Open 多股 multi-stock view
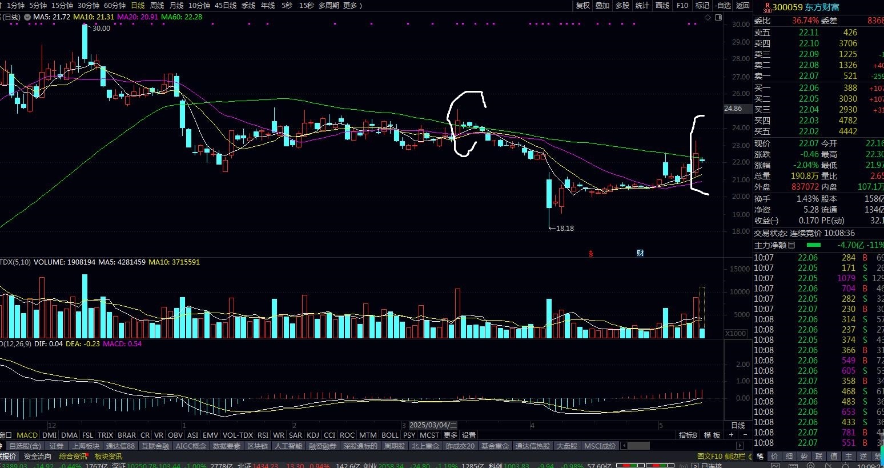Viewport: 884px width, 468px height. point(622,5)
